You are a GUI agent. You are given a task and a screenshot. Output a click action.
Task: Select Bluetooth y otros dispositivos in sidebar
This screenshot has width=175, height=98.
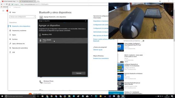coord(21,26)
